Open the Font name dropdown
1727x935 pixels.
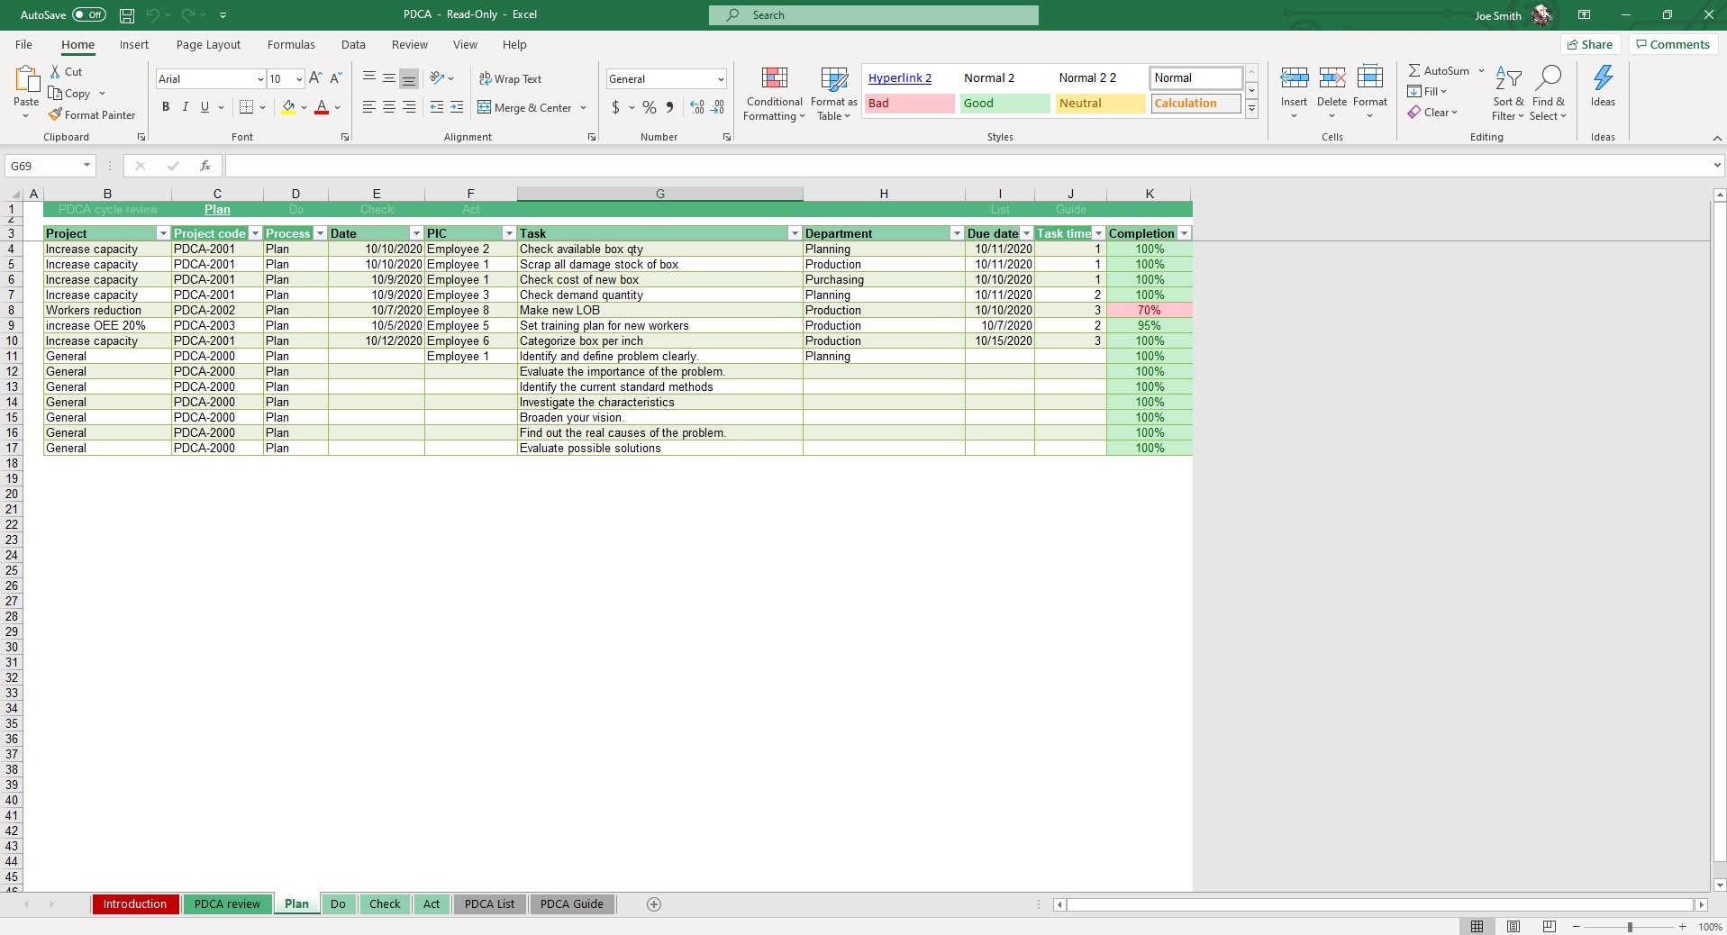point(260,79)
